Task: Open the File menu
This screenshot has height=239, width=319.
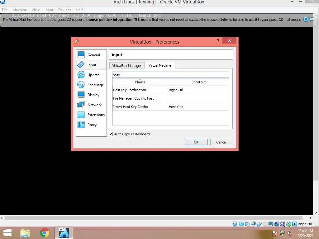Action: pyautogui.click(x=5, y=10)
